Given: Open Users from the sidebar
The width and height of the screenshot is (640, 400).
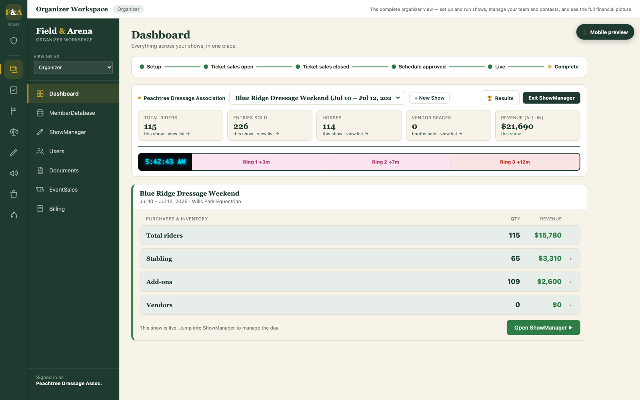Looking at the screenshot, I should [73, 151].
